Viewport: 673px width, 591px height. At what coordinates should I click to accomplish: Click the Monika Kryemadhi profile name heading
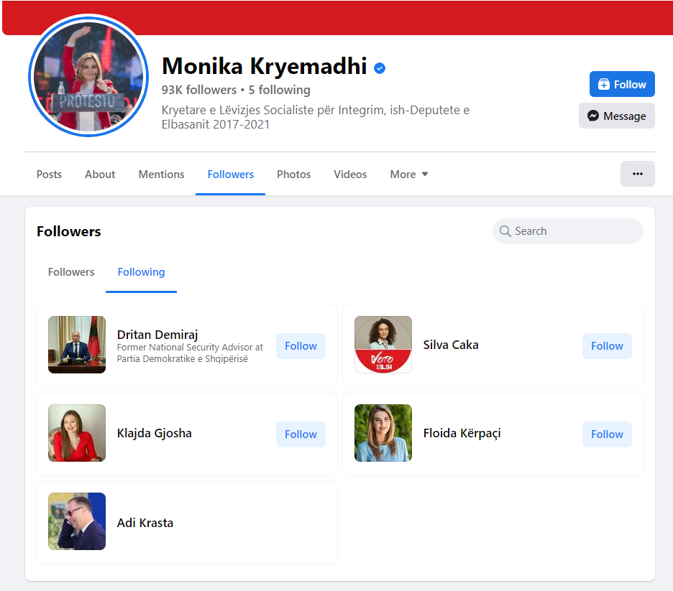point(265,66)
